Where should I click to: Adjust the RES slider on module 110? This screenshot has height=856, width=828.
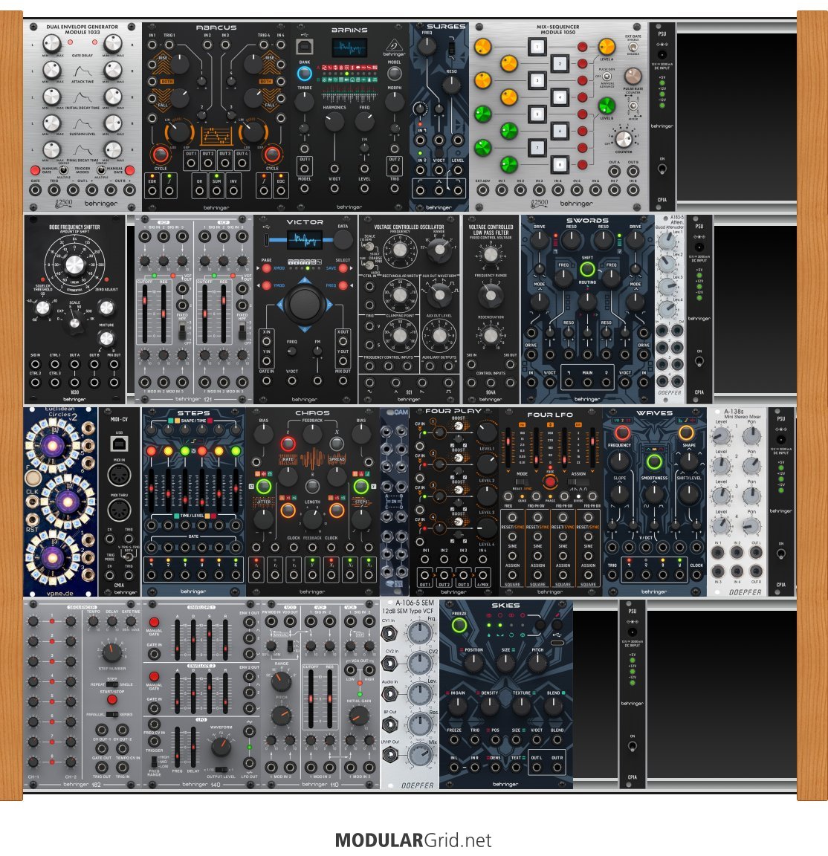330,699
